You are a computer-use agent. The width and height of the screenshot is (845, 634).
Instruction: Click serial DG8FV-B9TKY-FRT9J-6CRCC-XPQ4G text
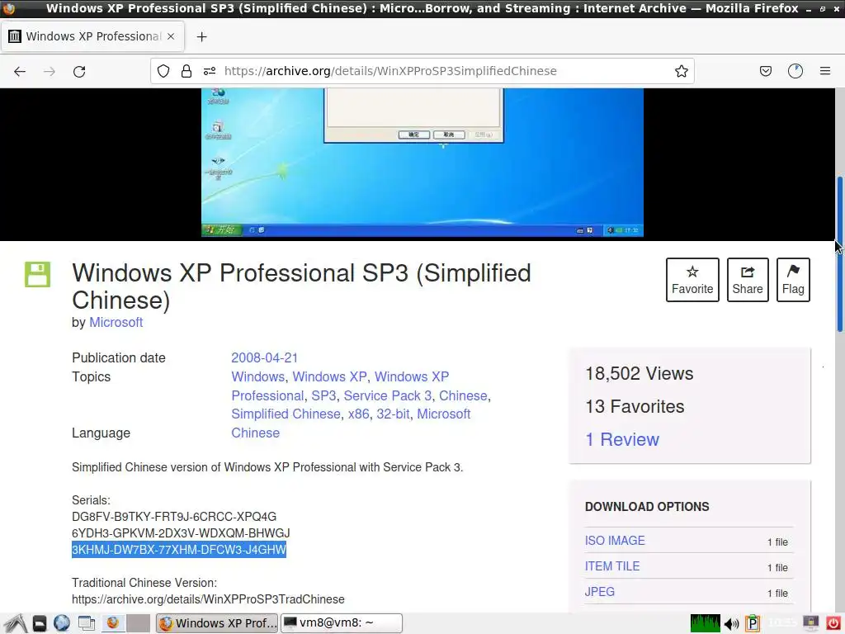tap(174, 517)
